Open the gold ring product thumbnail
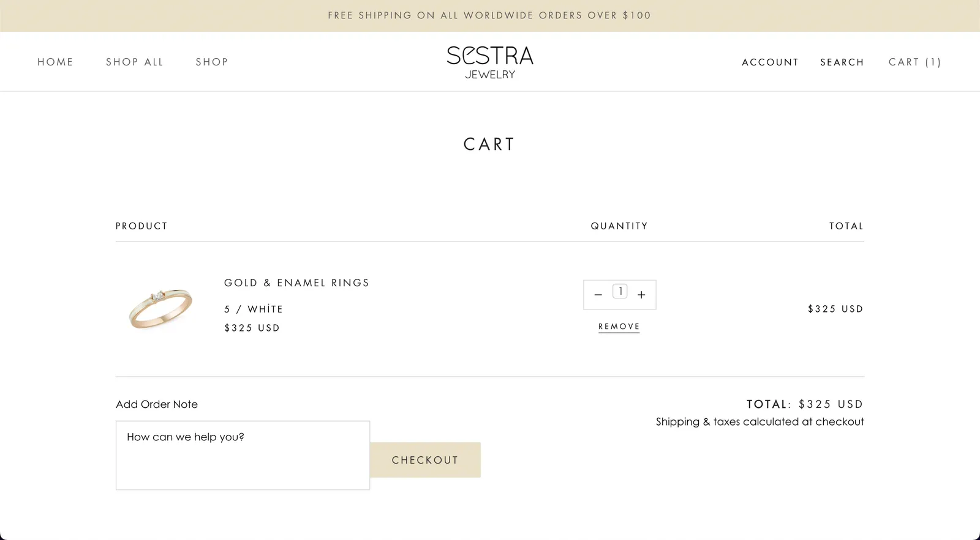The image size is (980, 540). (x=160, y=309)
